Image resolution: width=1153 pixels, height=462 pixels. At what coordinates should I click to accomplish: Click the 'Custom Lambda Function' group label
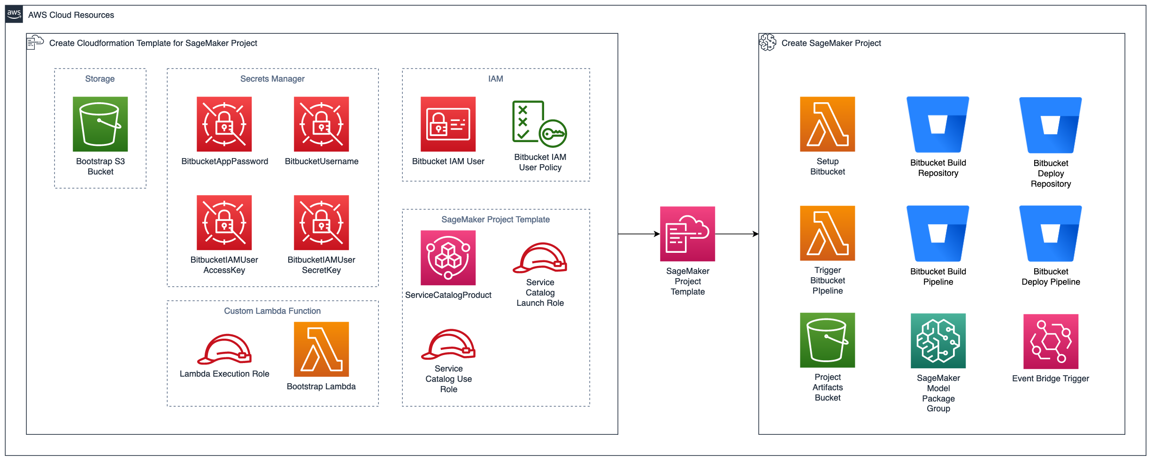(x=272, y=311)
